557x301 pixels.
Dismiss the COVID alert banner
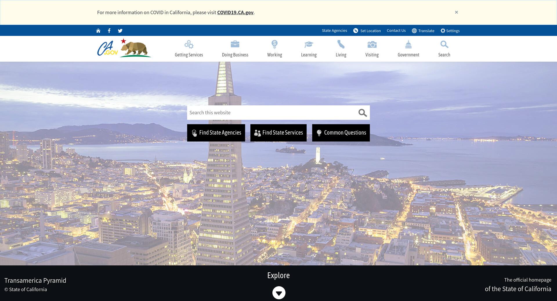(x=456, y=12)
